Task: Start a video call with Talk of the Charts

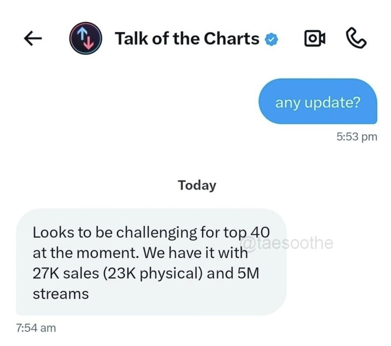Action: pos(314,38)
